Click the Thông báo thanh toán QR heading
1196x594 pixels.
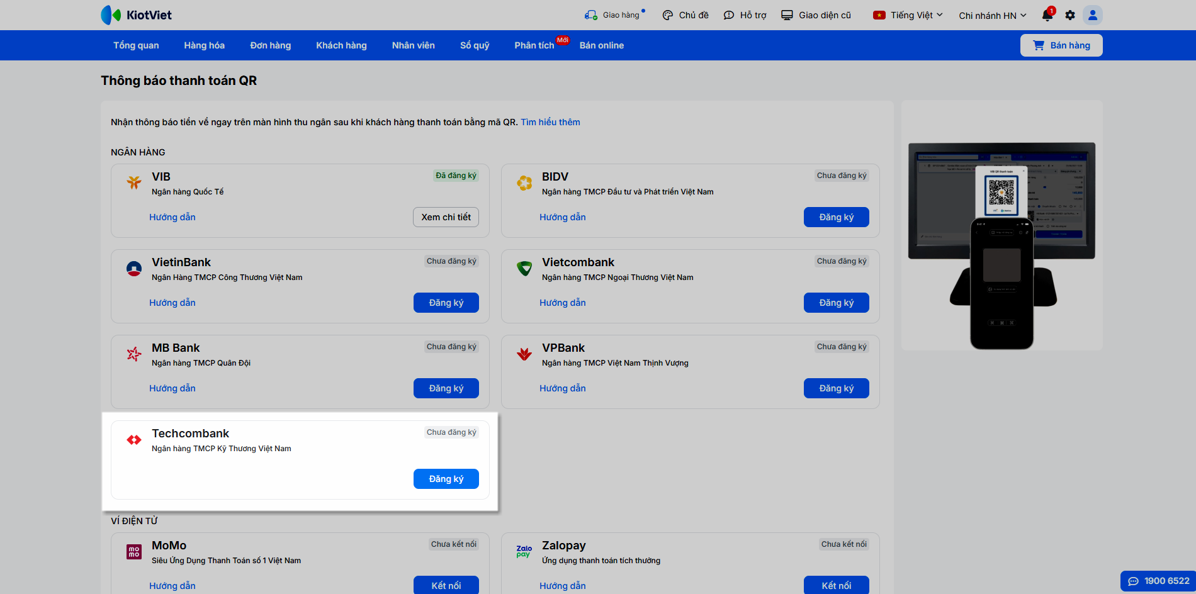(179, 81)
